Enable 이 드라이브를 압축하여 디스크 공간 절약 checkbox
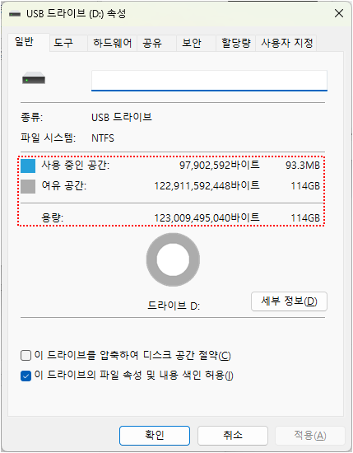Image resolution: width=353 pixels, height=453 pixels. [26, 355]
